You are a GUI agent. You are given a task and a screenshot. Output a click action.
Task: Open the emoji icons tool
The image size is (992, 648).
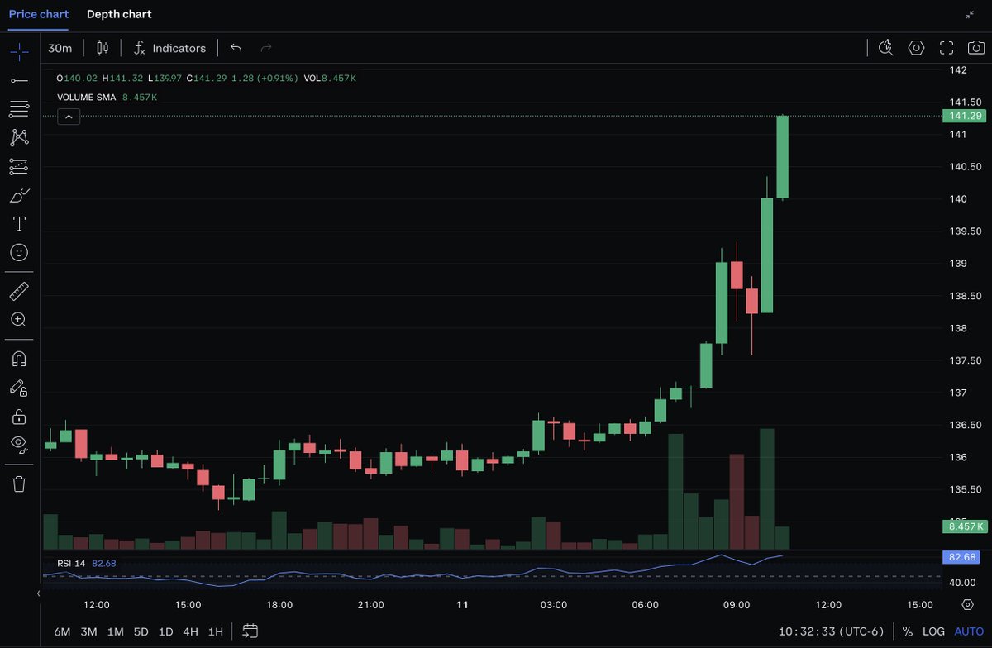click(x=19, y=252)
